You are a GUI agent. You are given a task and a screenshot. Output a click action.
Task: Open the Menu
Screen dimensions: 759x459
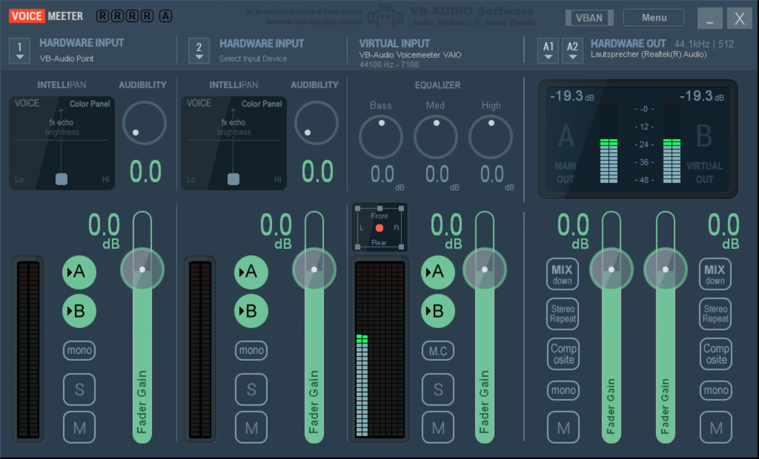point(654,18)
